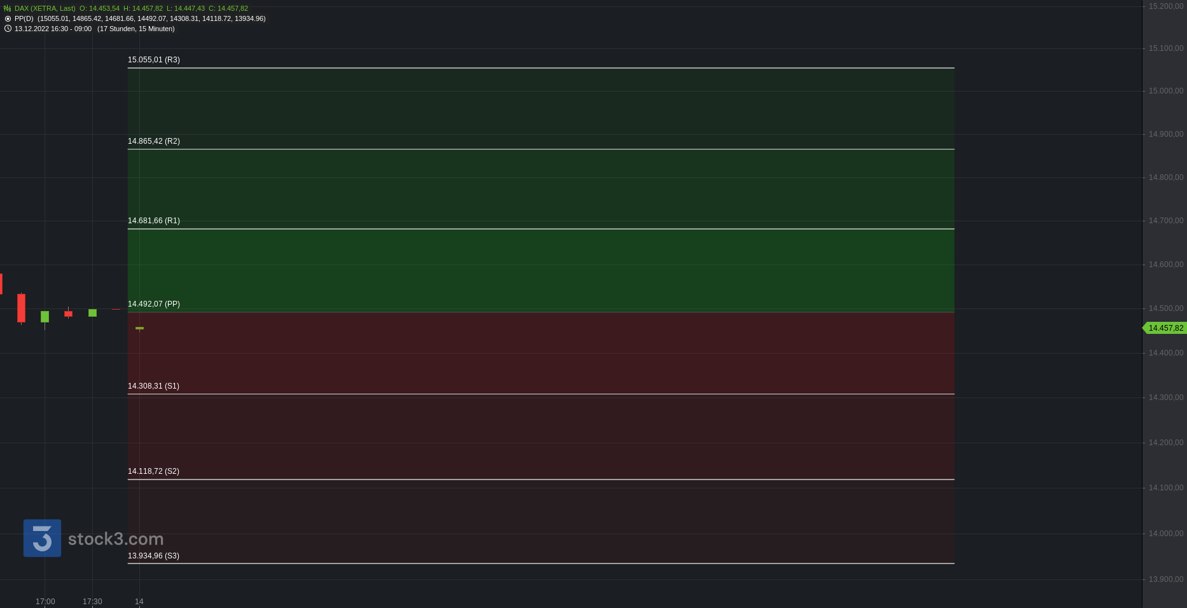The height and width of the screenshot is (608, 1187).
Task: Click the 17:30 time axis label
Action: (x=92, y=602)
